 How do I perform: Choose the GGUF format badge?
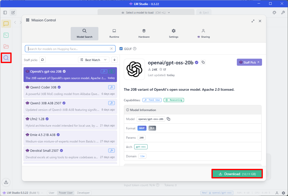pyautogui.click(x=142, y=128)
